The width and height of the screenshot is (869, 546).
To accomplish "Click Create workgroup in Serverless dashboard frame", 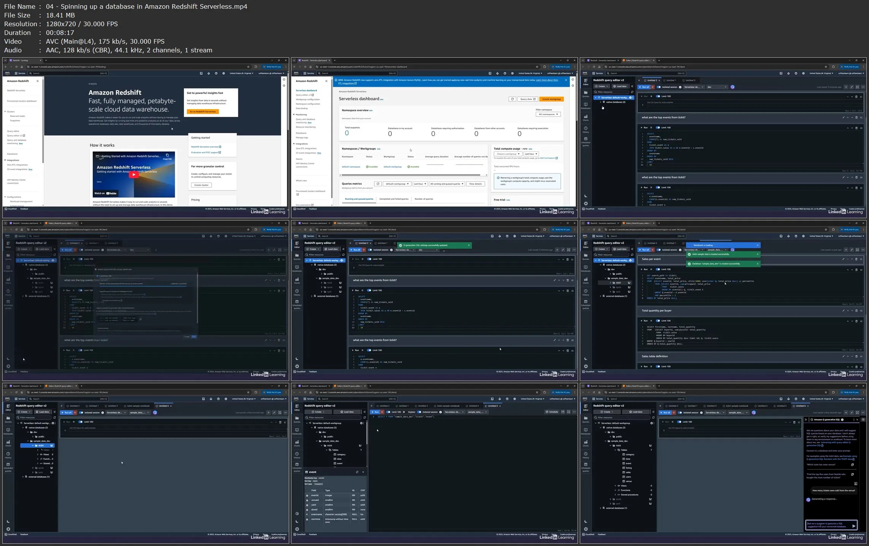I will coord(551,99).
